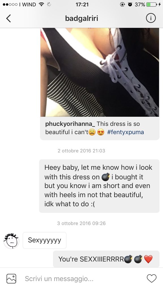Select the 'Sexyyyyyy' received message bubble

[45, 240]
